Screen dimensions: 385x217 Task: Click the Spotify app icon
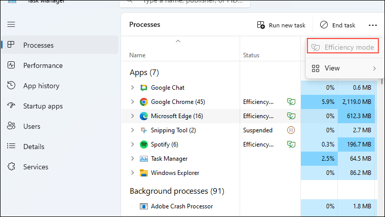(144, 144)
